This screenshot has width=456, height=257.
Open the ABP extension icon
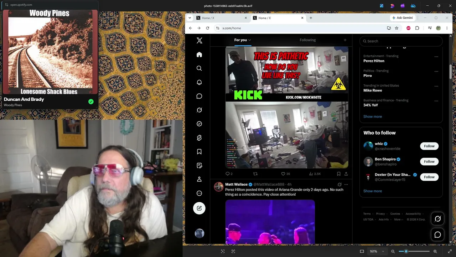(408, 28)
